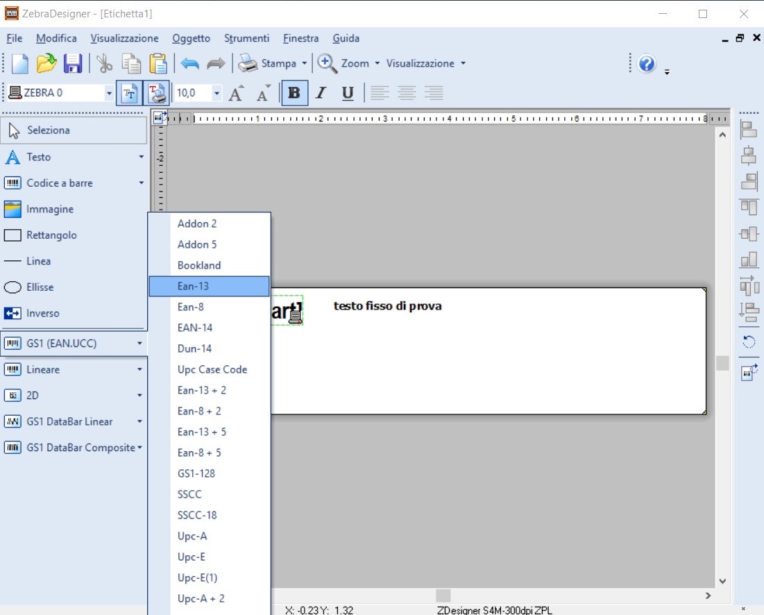Open the Finestra menu

click(x=300, y=38)
